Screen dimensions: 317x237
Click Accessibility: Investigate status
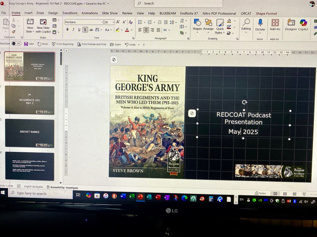pos(62,187)
